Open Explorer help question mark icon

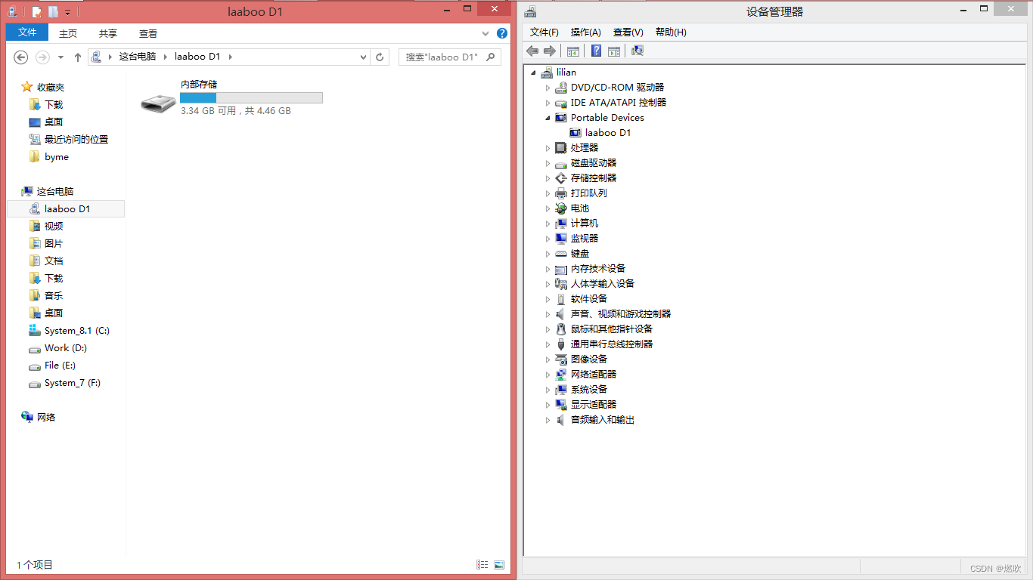[x=502, y=33]
